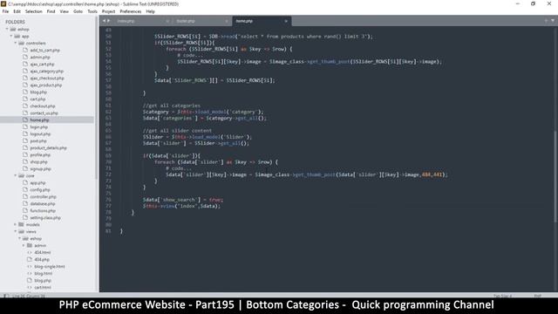The image size is (558, 314).
Task: Click the ajax_checkout.php file icon
Action: tap(25, 78)
